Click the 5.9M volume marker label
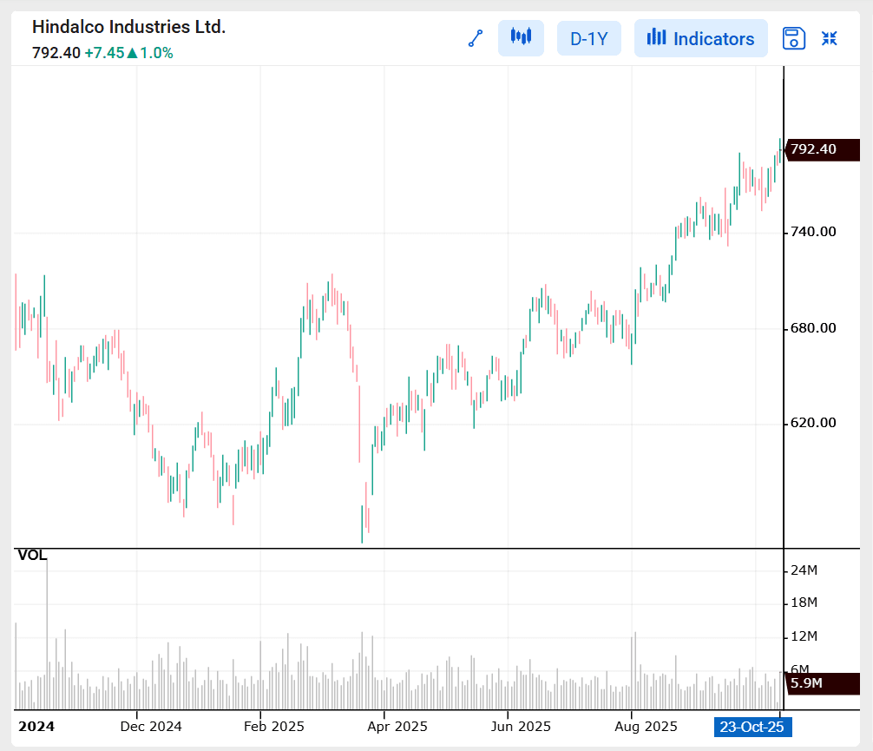This screenshot has height=751, width=873. (x=822, y=683)
